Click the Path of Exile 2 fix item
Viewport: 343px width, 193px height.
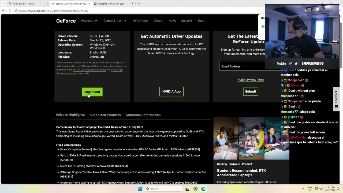point(130,158)
